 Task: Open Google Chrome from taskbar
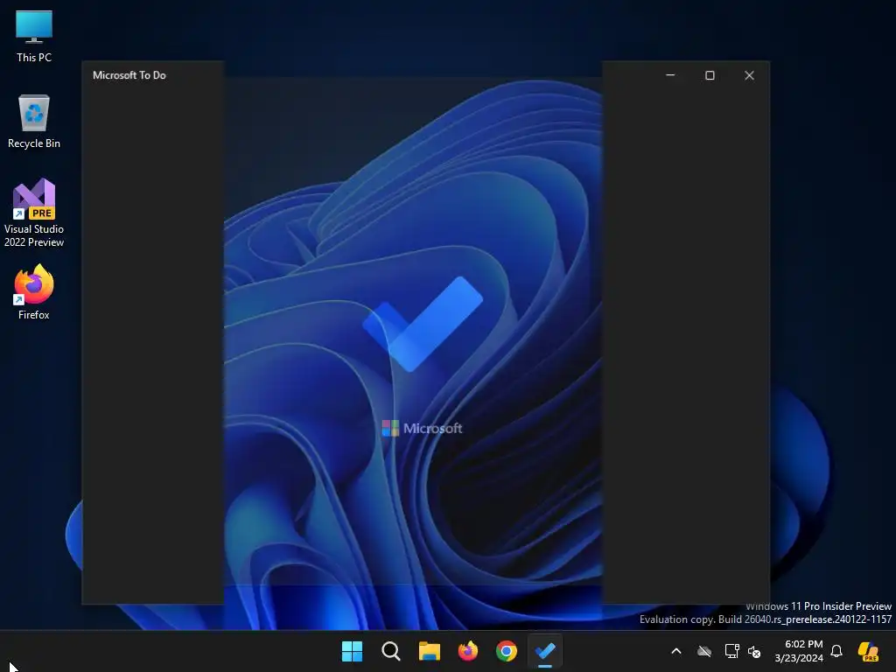(x=507, y=651)
